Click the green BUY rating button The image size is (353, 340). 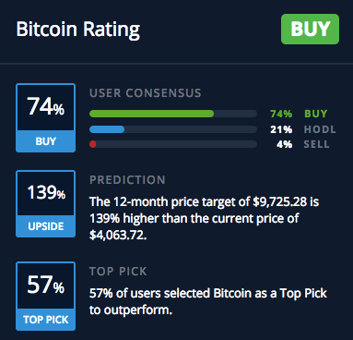coord(310,29)
